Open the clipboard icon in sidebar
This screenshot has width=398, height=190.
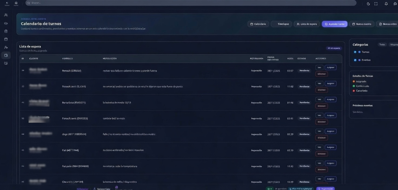pos(6,31)
